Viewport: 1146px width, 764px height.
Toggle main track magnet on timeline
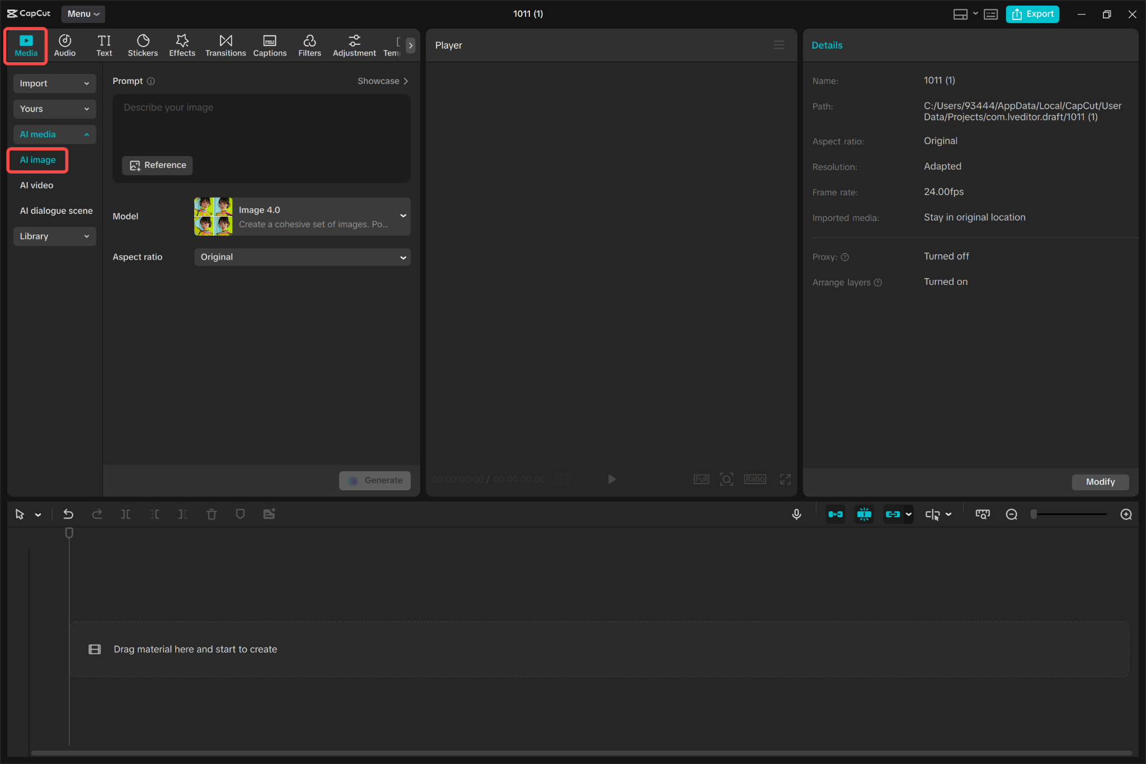835,514
